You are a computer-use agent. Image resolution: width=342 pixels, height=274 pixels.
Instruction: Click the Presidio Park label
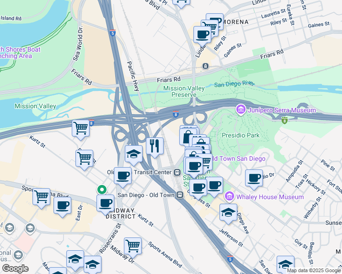coord(240,135)
